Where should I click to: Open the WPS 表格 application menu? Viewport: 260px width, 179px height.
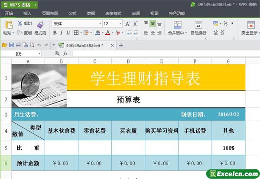pos(19,5)
